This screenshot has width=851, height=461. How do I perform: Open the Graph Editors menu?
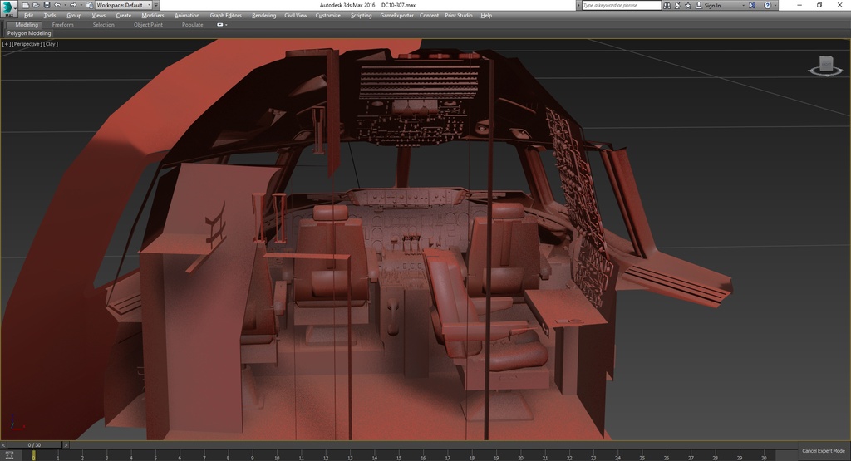coord(225,15)
